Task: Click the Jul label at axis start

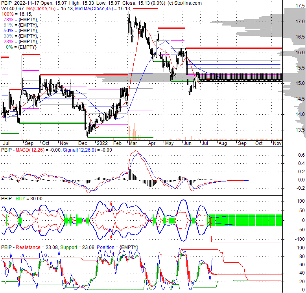Action: [6, 143]
